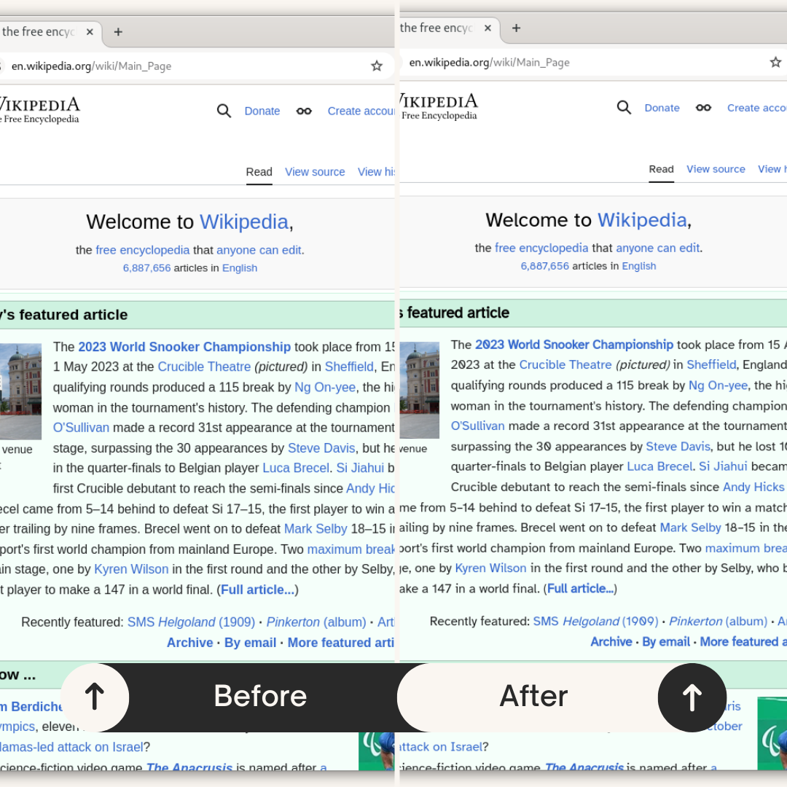Click Mark Selby link in Before window
787x787 pixels.
(316, 528)
